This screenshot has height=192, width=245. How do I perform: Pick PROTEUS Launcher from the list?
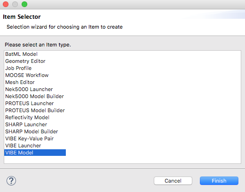click(x=30, y=103)
